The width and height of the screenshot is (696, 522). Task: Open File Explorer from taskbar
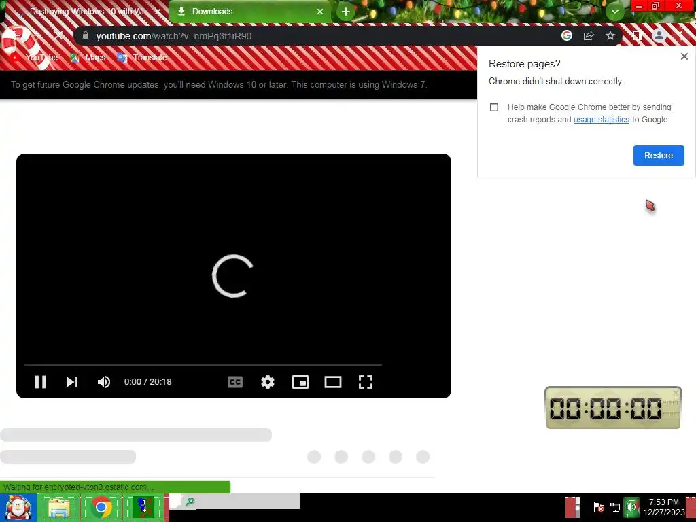point(58,508)
